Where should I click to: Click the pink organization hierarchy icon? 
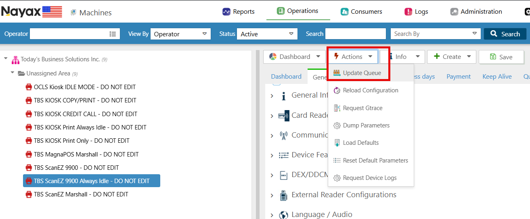[15, 60]
